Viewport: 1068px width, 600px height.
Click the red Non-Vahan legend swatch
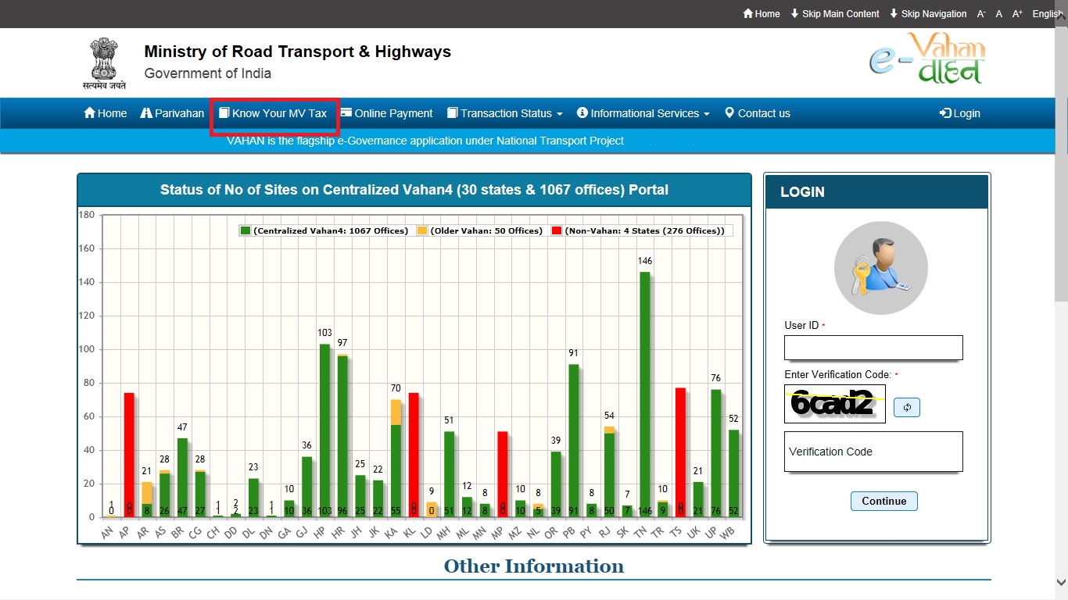coord(557,230)
